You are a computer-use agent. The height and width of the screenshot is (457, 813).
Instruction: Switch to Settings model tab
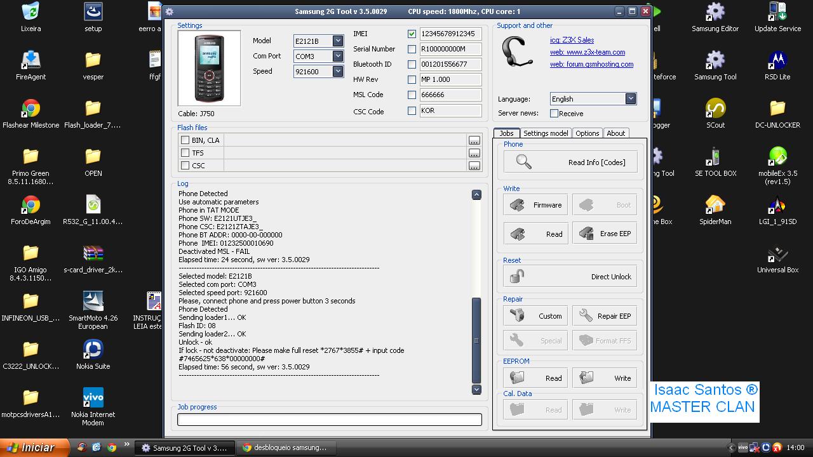coord(546,133)
